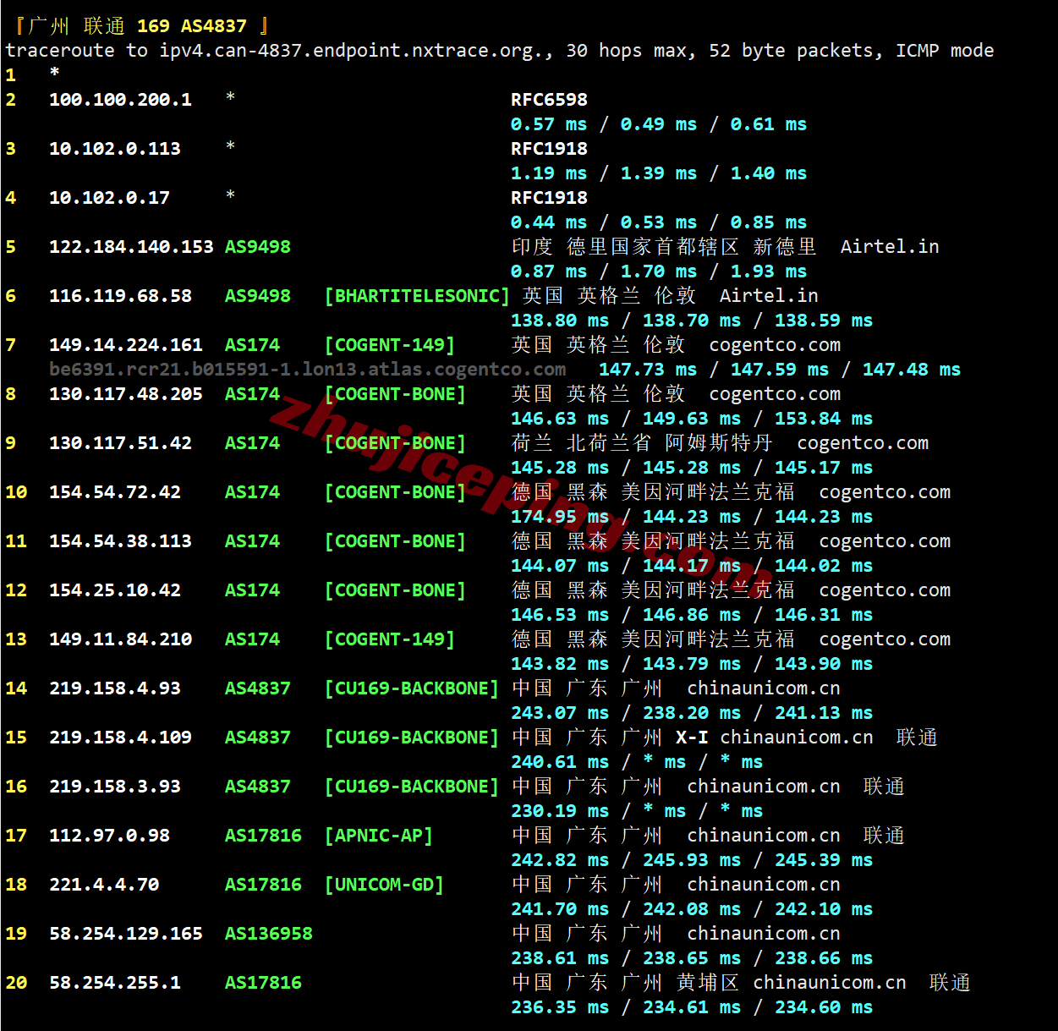Click the location text '黄埔区' on hop 20
The width and height of the screenshot is (1058, 1031).
(x=708, y=983)
